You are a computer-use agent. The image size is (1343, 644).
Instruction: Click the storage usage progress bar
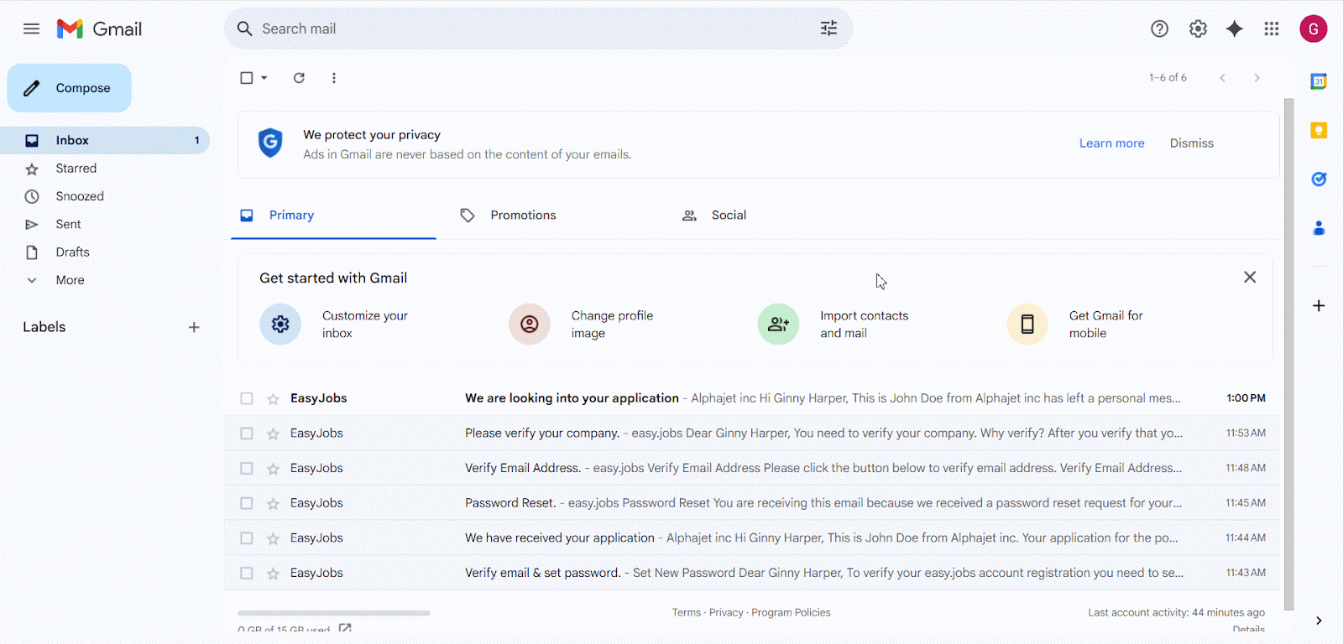(334, 613)
